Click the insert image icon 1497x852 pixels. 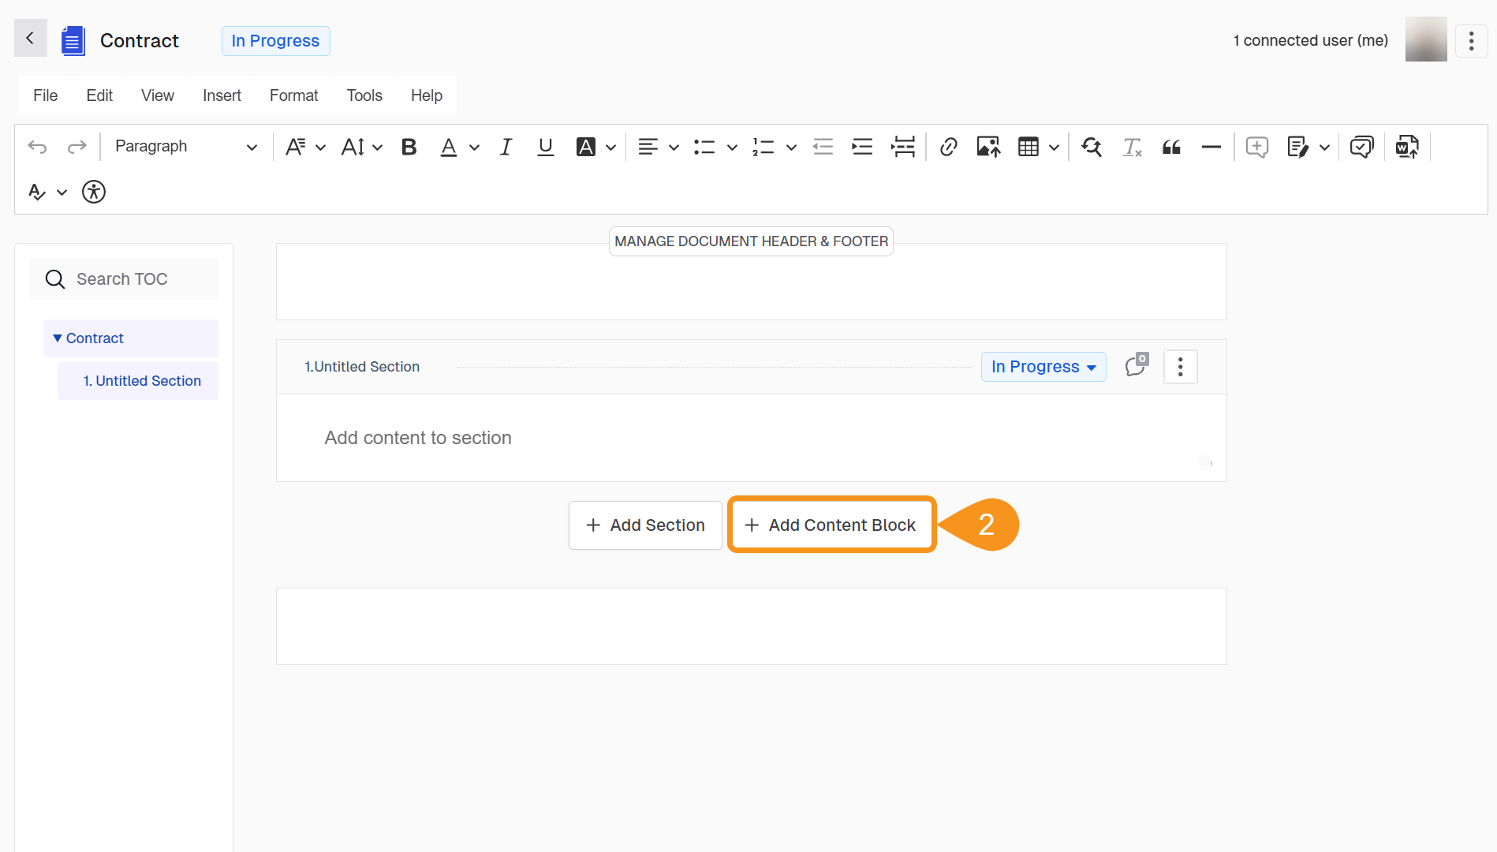pos(987,147)
